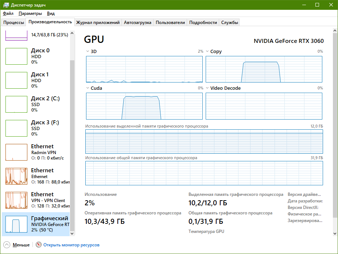Click the dedicated GPU memory usage graph
Image resolution: width=338 pixels, height=254 pixels.
coord(203,142)
